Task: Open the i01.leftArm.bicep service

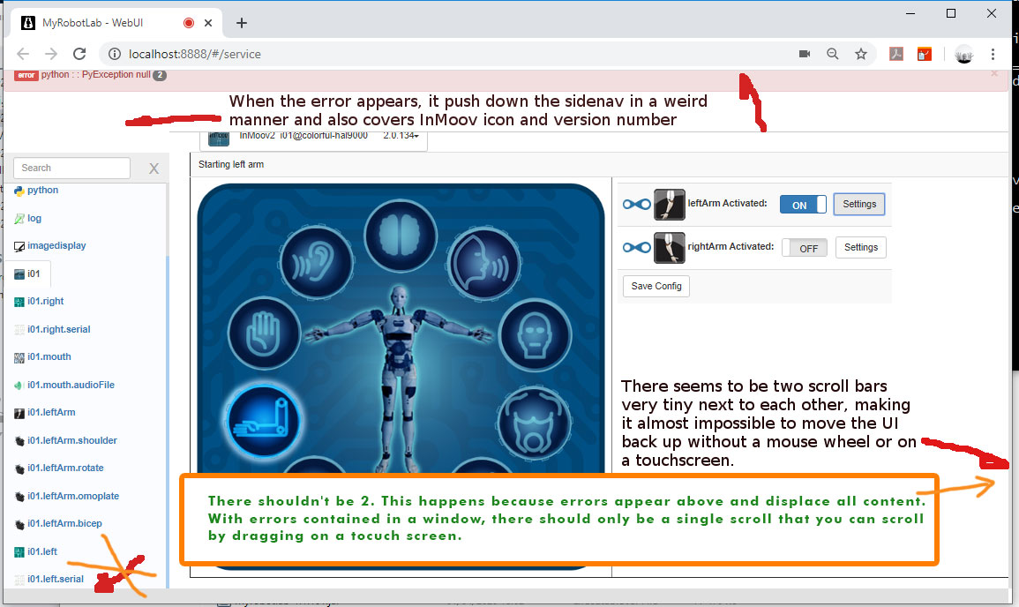Action: [64, 524]
